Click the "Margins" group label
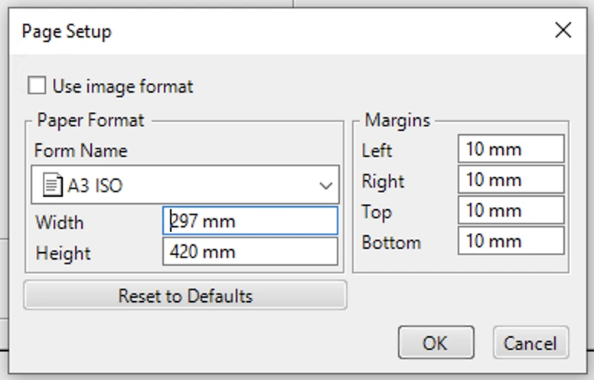Image resolution: width=594 pixels, height=380 pixels. point(397,120)
